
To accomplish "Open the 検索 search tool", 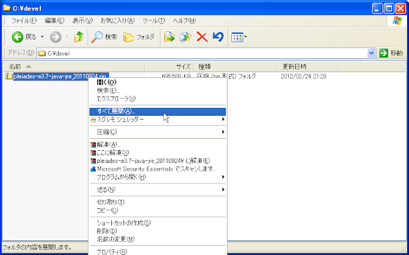I will pyautogui.click(x=104, y=37).
